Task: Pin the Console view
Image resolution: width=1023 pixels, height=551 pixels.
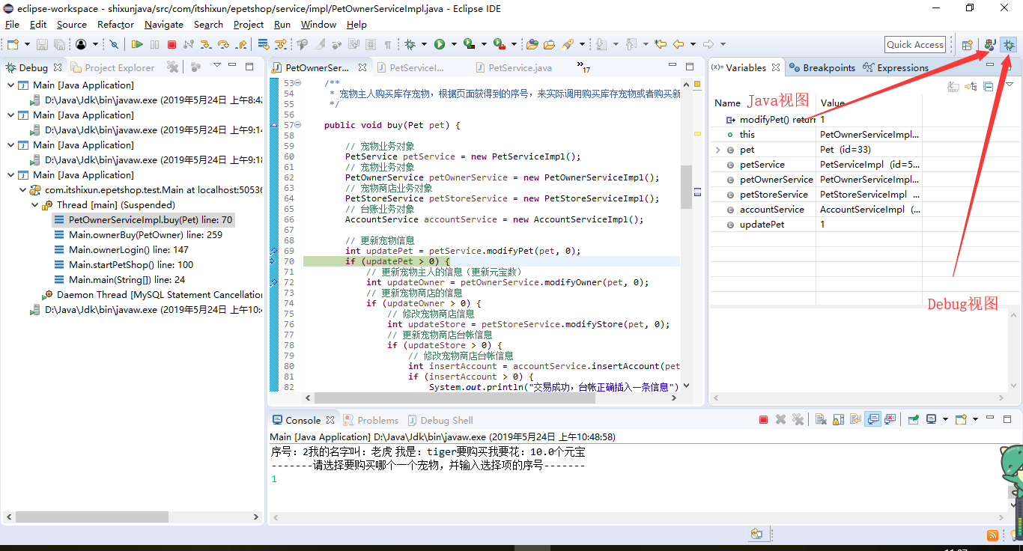Action: (912, 418)
